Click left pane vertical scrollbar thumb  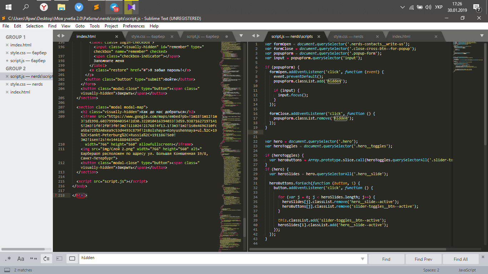(x=245, y=227)
